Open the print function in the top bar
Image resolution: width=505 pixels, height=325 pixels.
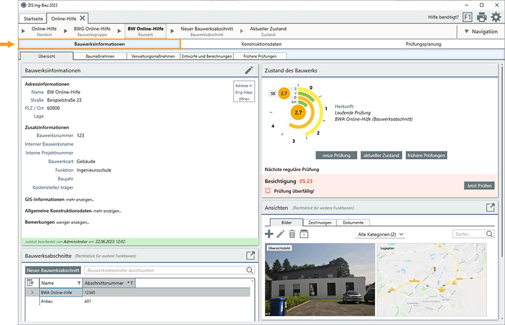coord(482,18)
